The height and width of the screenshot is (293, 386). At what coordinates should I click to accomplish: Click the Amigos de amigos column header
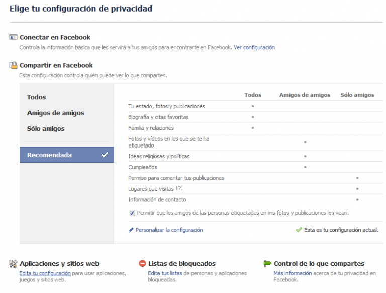(x=305, y=95)
